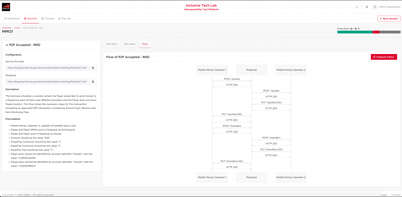
Task: Copy the Service Provider URL
Action: tap(93, 68)
